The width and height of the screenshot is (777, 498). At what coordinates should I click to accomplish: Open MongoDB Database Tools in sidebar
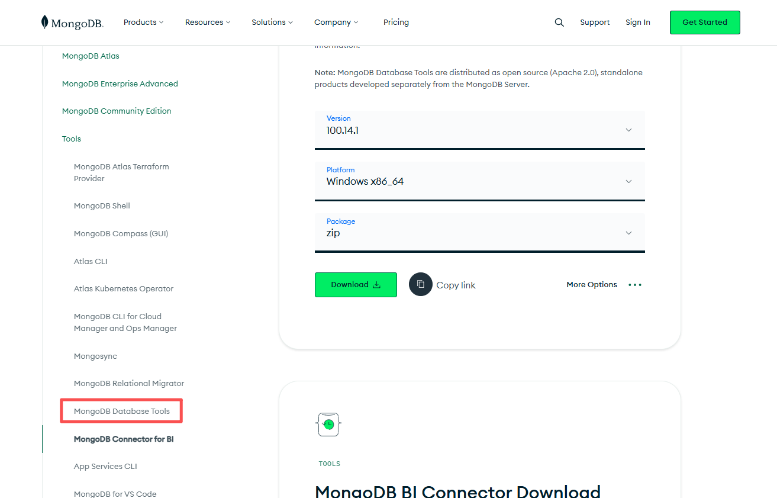pyautogui.click(x=122, y=412)
